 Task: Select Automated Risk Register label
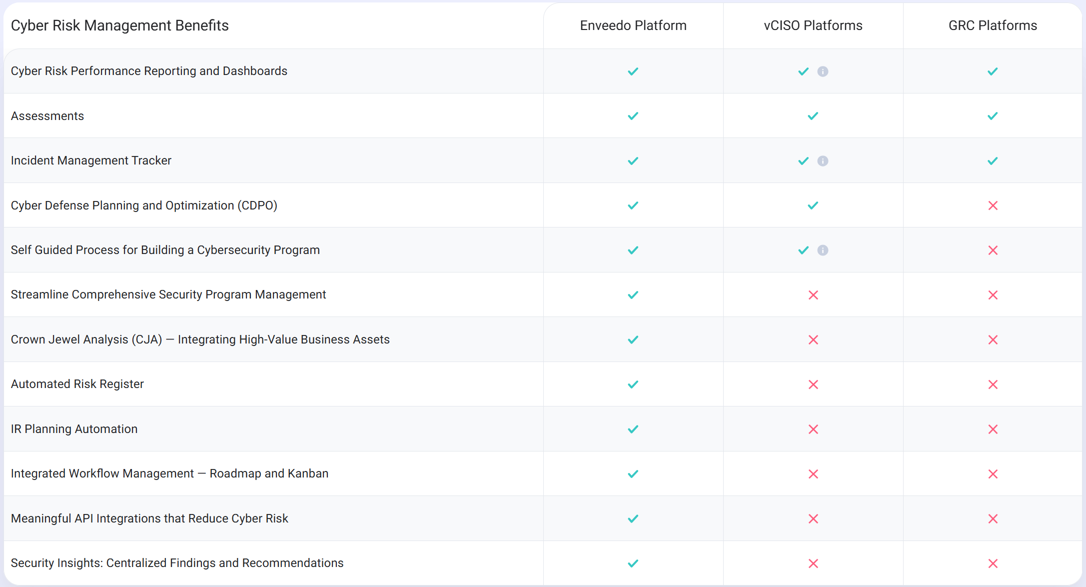[77, 384]
